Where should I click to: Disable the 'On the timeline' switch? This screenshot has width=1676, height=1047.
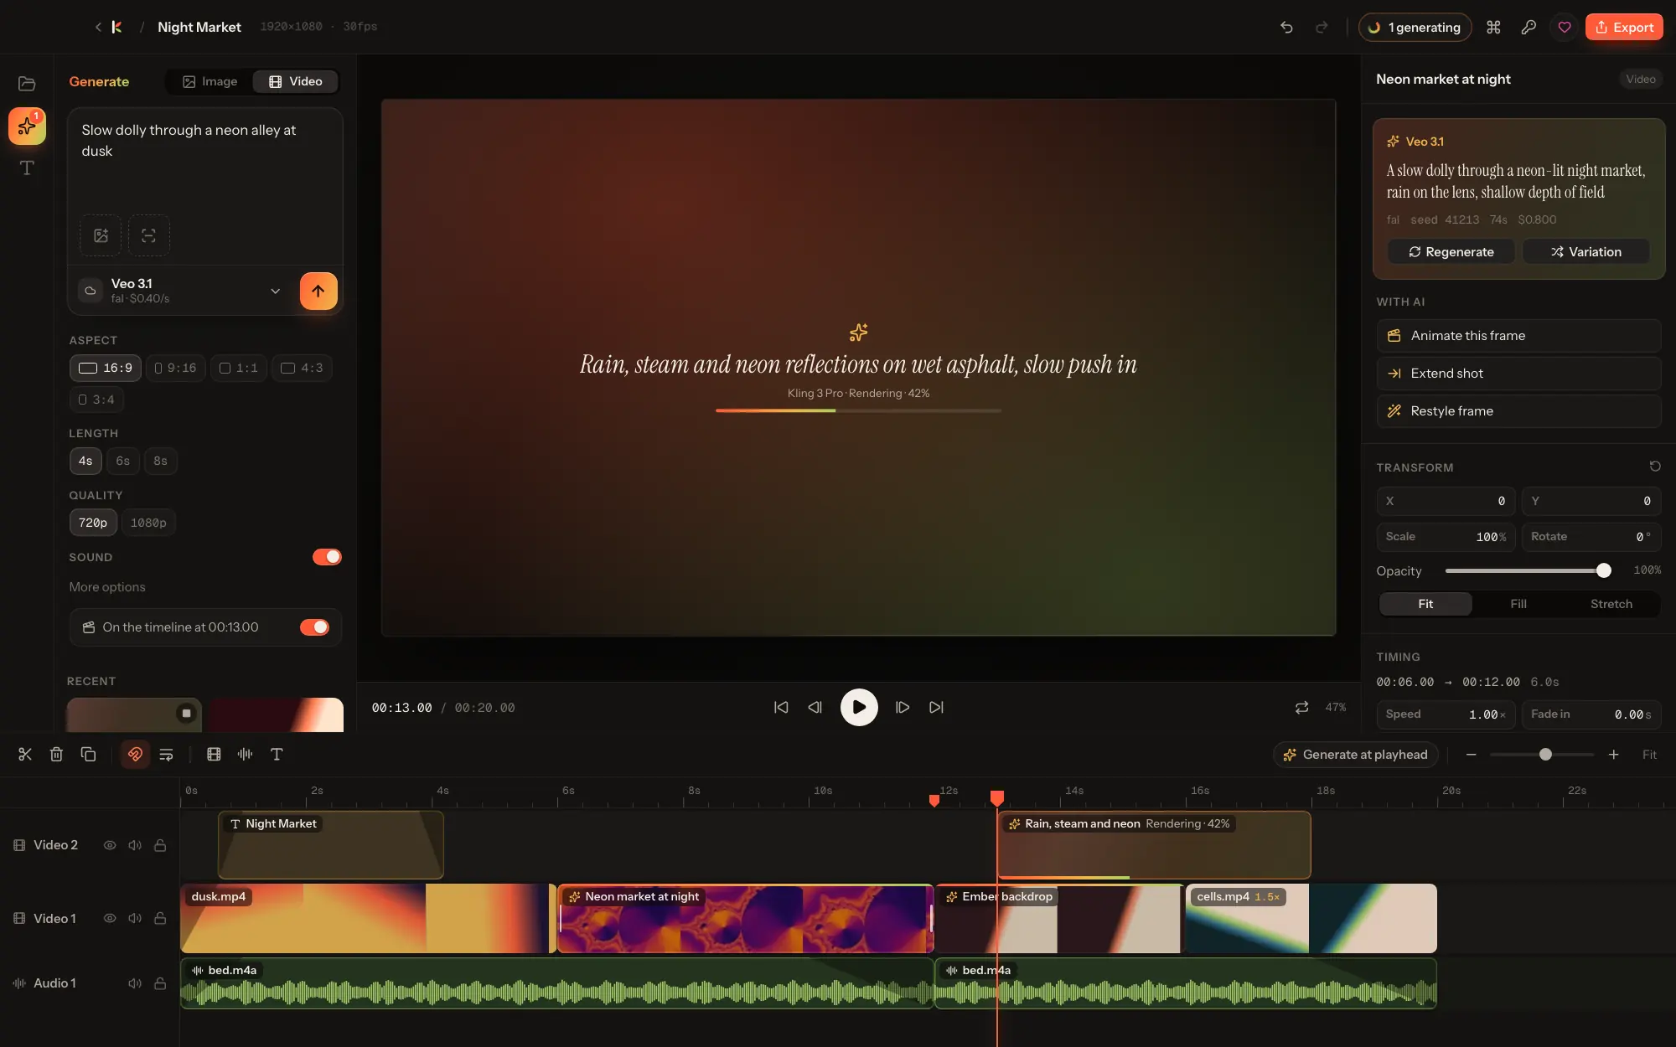(314, 627)
